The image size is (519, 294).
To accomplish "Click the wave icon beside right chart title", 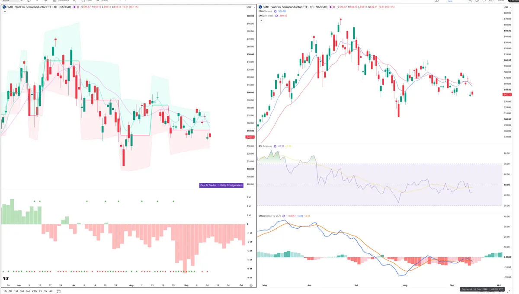I will 334,7.
